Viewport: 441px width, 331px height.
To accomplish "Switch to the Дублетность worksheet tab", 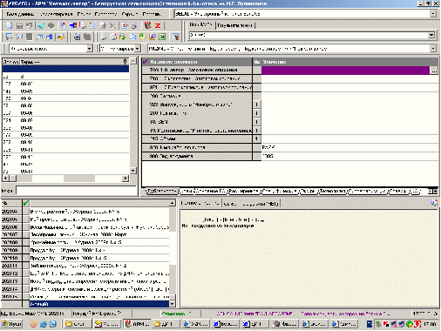I will (162, 191).
